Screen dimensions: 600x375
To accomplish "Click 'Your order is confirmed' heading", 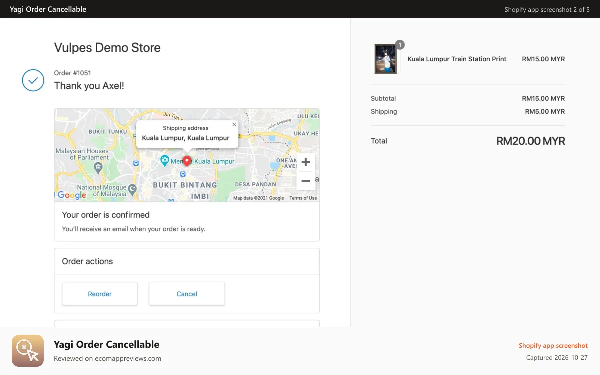I will tap(106, 215).
